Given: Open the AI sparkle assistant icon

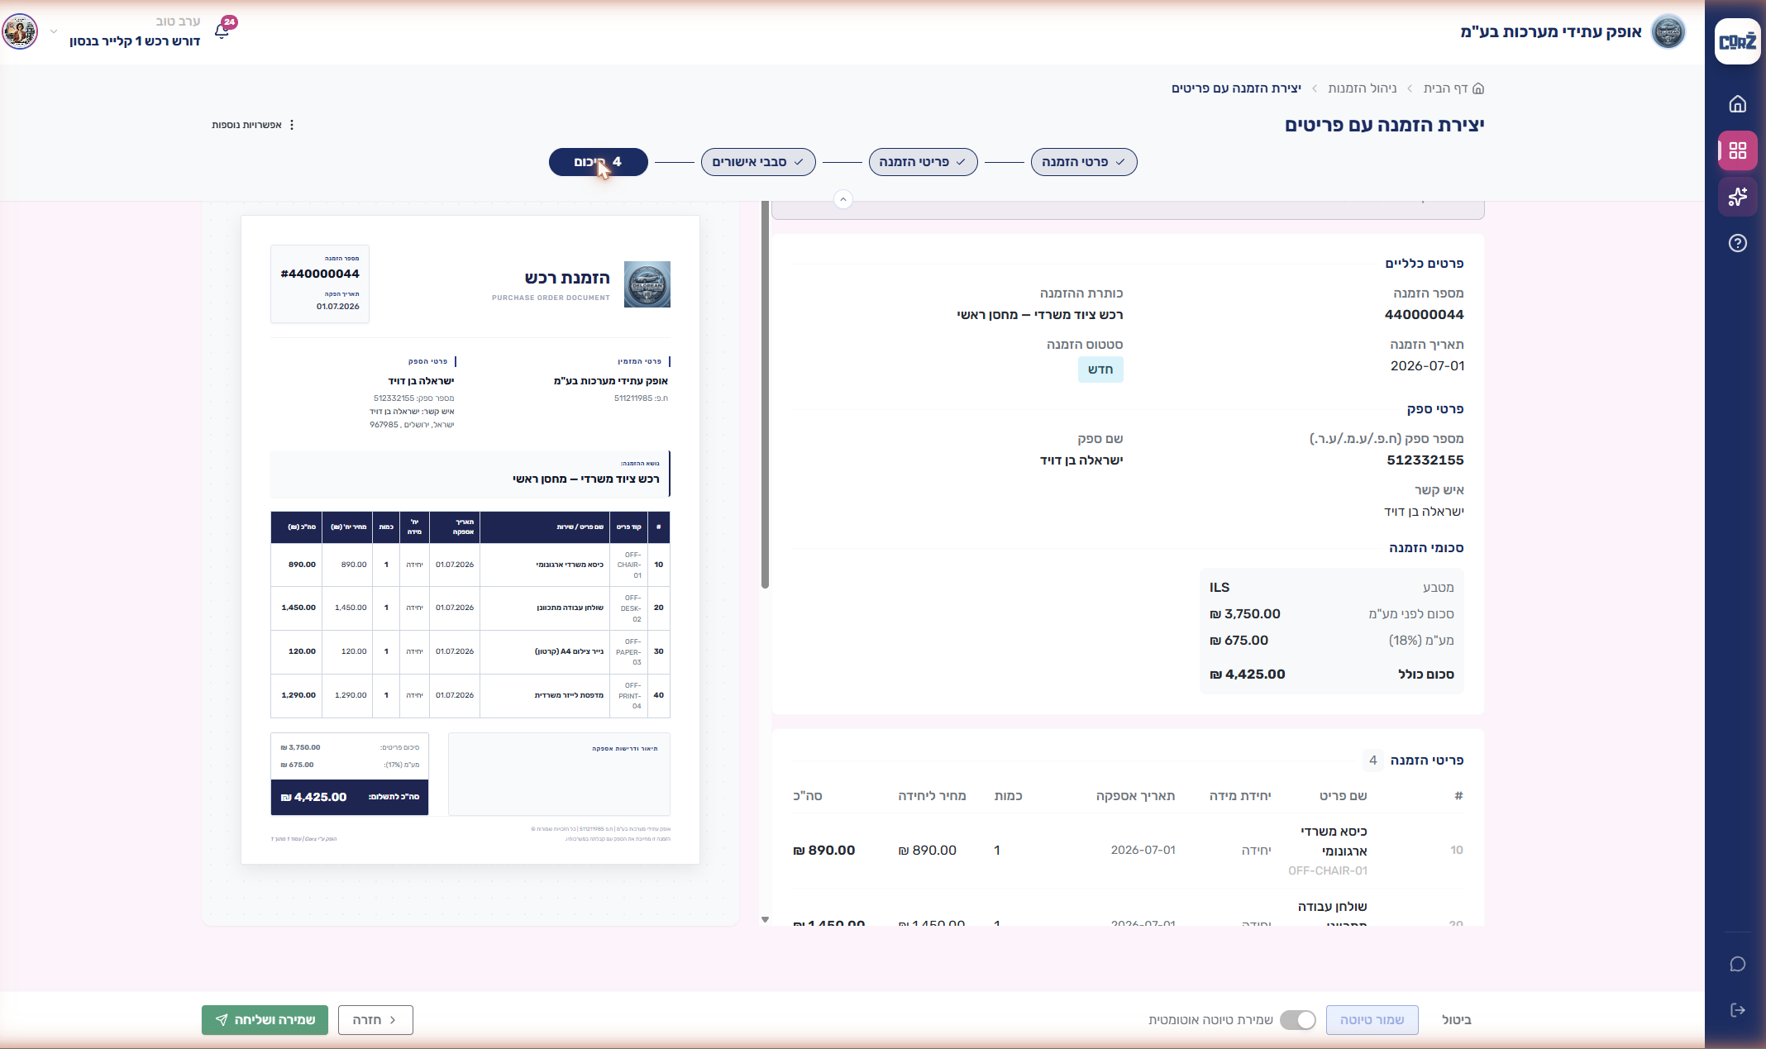Looking at the screenshot, I should click(1737, 197).
